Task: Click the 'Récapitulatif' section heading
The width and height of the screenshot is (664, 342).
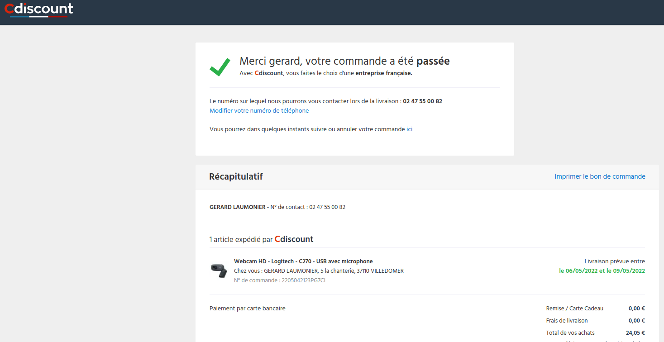Action: coord(236,176)
